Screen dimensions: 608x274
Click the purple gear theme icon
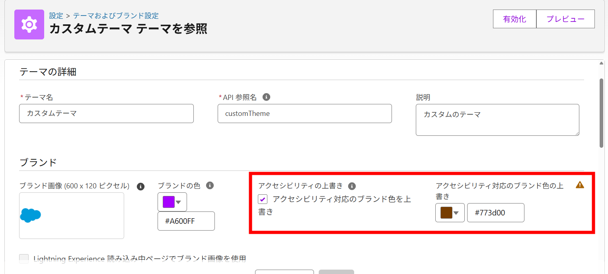click(29, 24)
